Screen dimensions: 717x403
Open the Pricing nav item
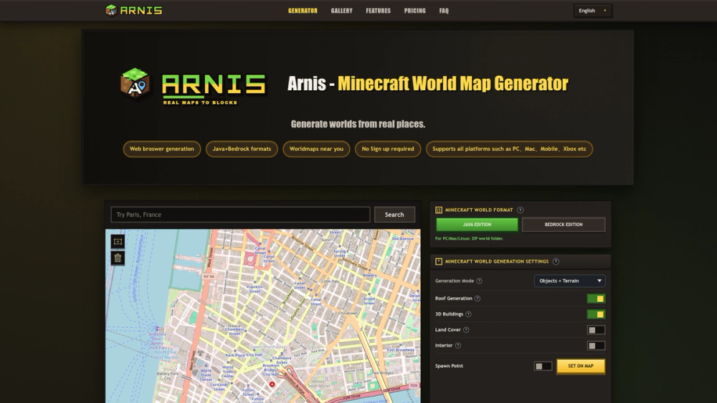414,11
